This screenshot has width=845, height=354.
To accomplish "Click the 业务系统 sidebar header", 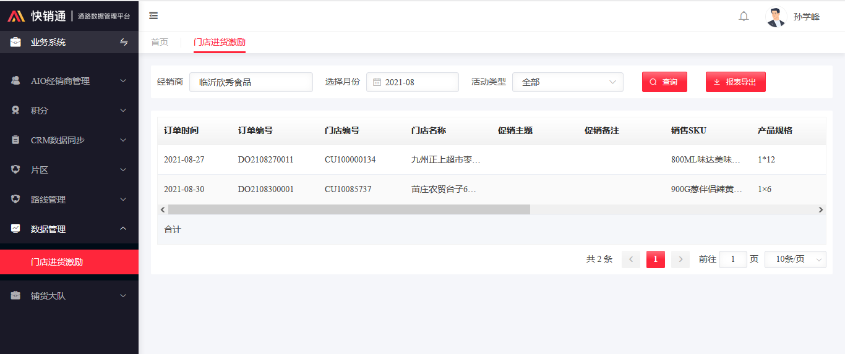I will click(x=69, y=42).
